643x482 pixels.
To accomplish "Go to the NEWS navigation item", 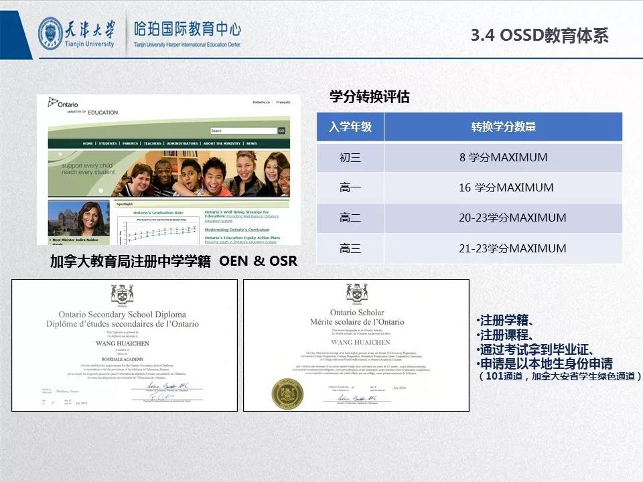I will click(x=251, y=143).
